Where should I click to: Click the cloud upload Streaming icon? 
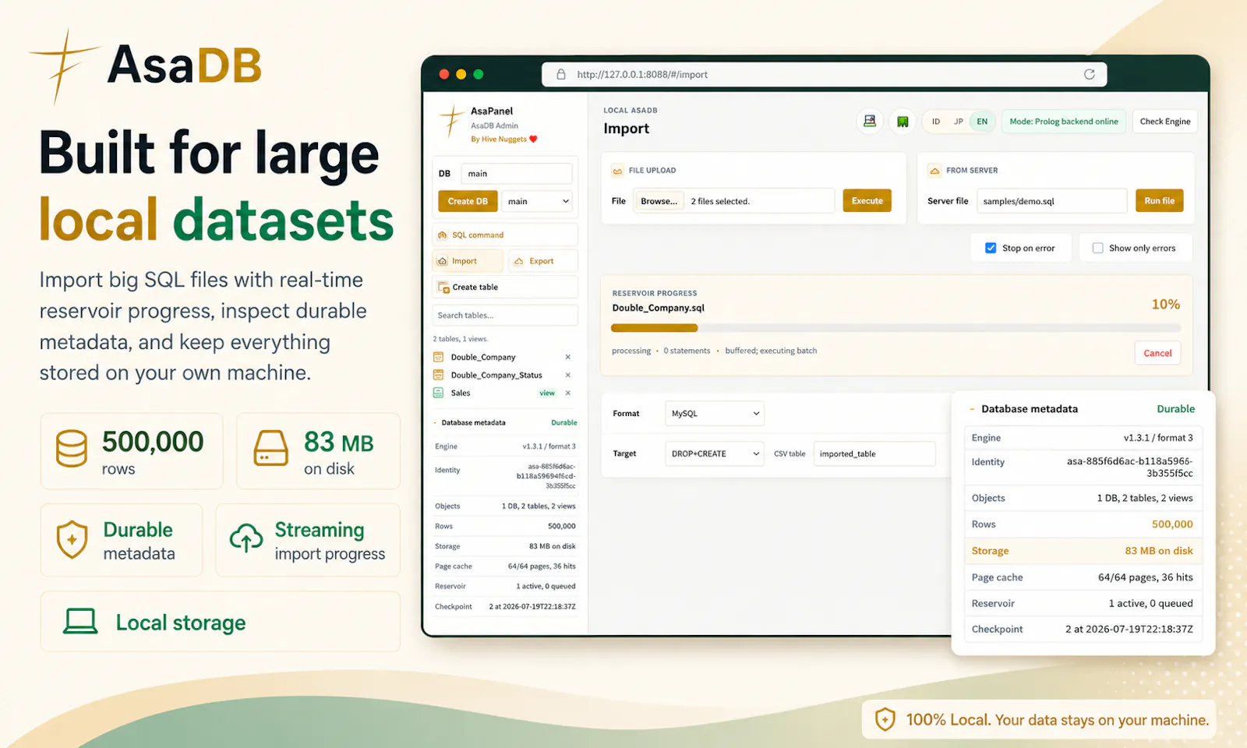point(246,538)
